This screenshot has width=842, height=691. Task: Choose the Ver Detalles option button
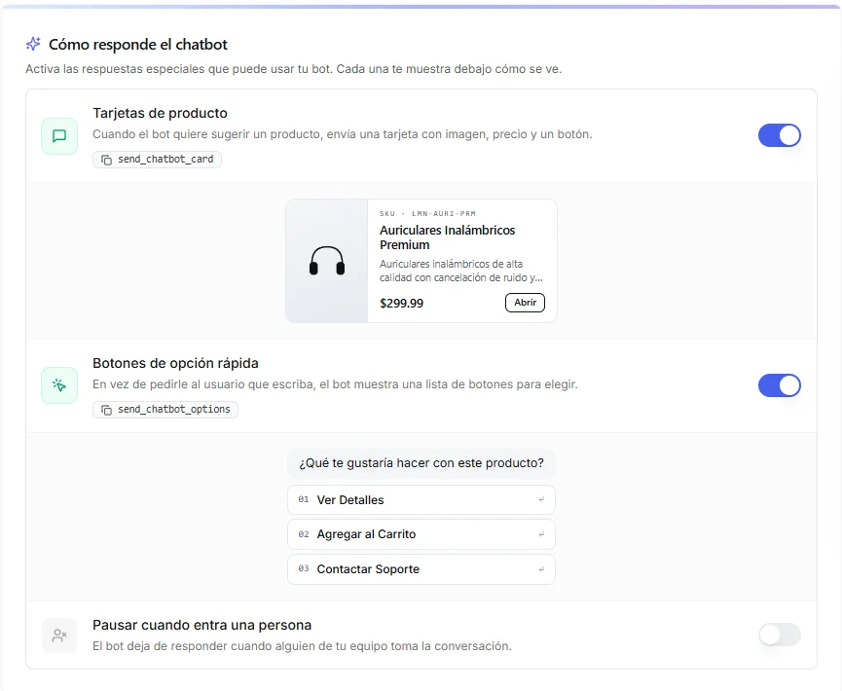click(421, 500)
